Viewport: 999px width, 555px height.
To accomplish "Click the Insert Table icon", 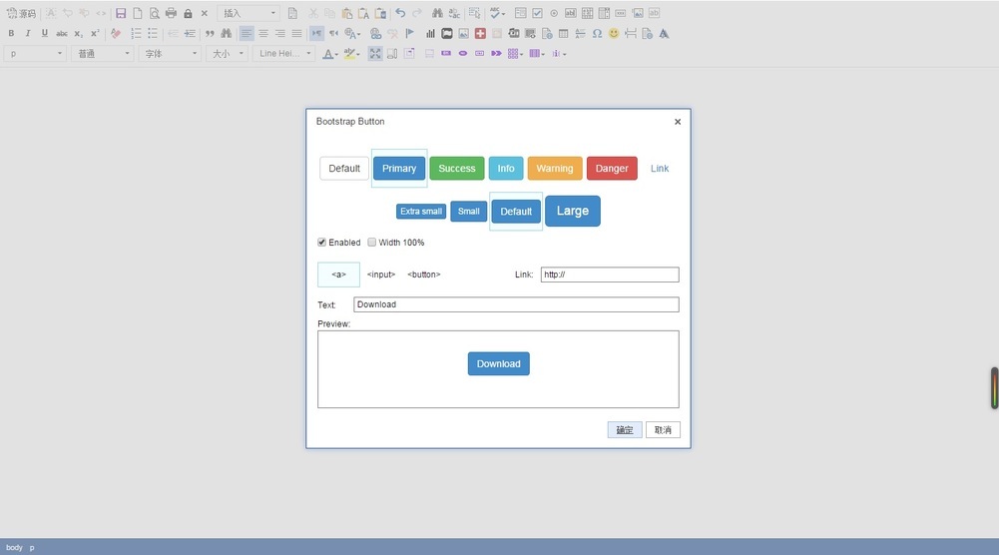I will [x=563, y=33].
